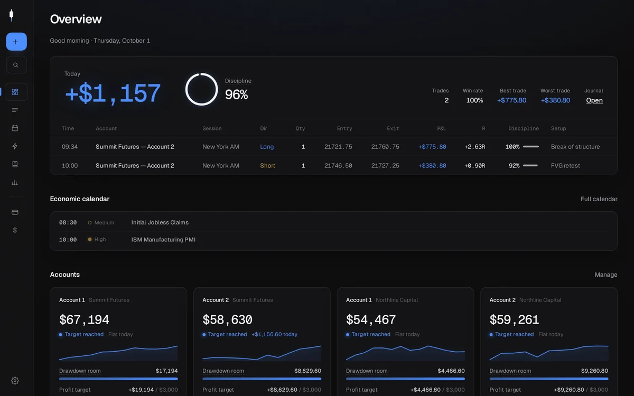Click drawdown room bar on $67,194 card
634x396 pixels.
tap(118, 379)
